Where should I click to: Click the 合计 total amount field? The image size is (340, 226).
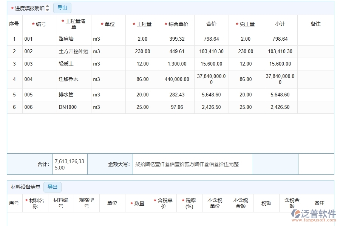[69, 164]
